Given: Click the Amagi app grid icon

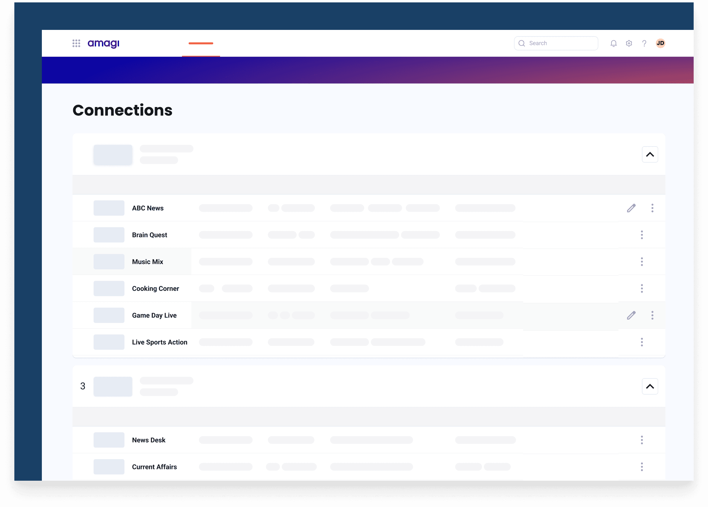Looking at the screenshot, I should [77, 43].
